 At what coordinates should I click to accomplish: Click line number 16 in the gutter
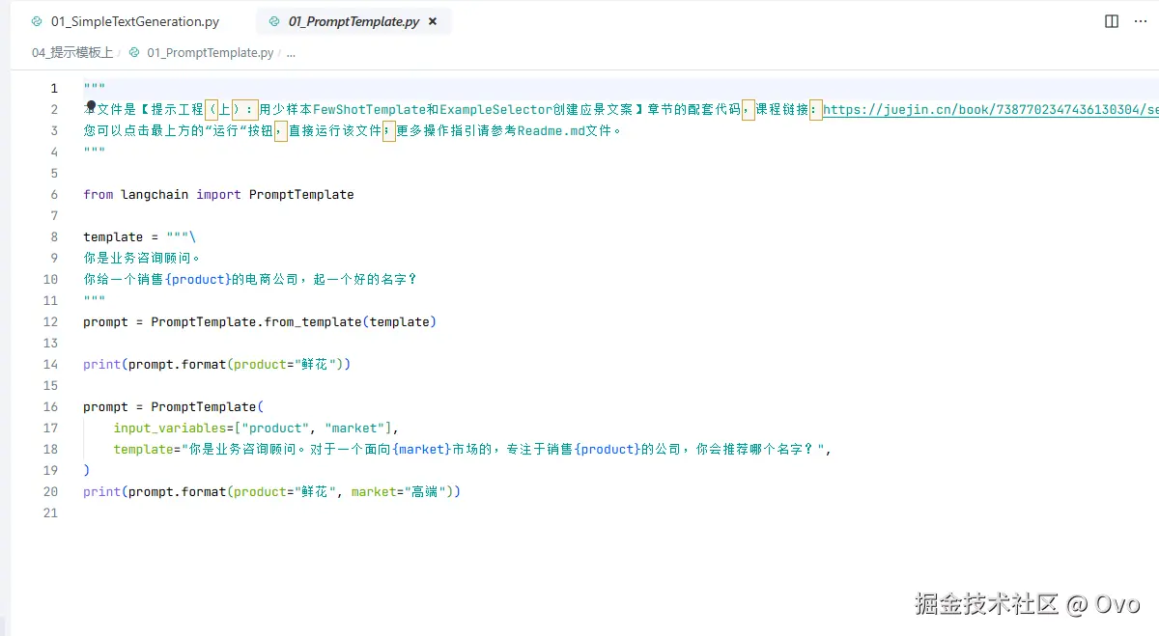coord(51,407)
